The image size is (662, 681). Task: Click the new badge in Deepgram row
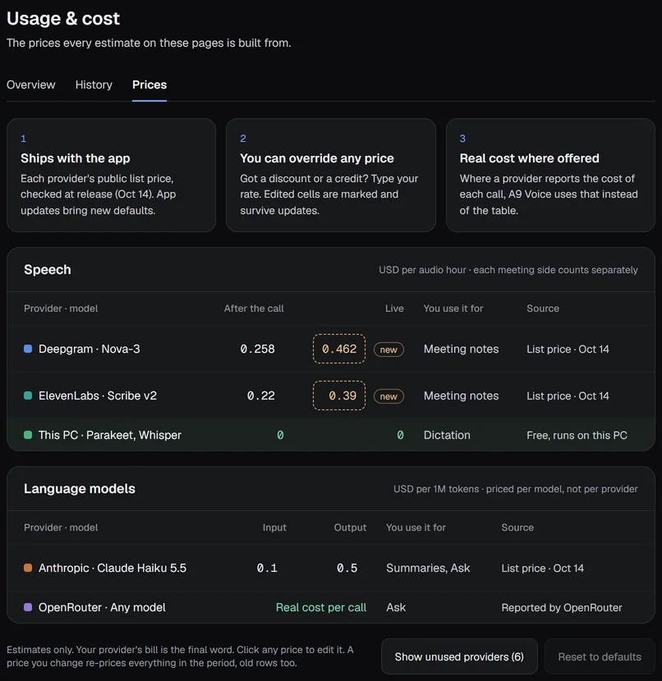(x=388, y=350)
